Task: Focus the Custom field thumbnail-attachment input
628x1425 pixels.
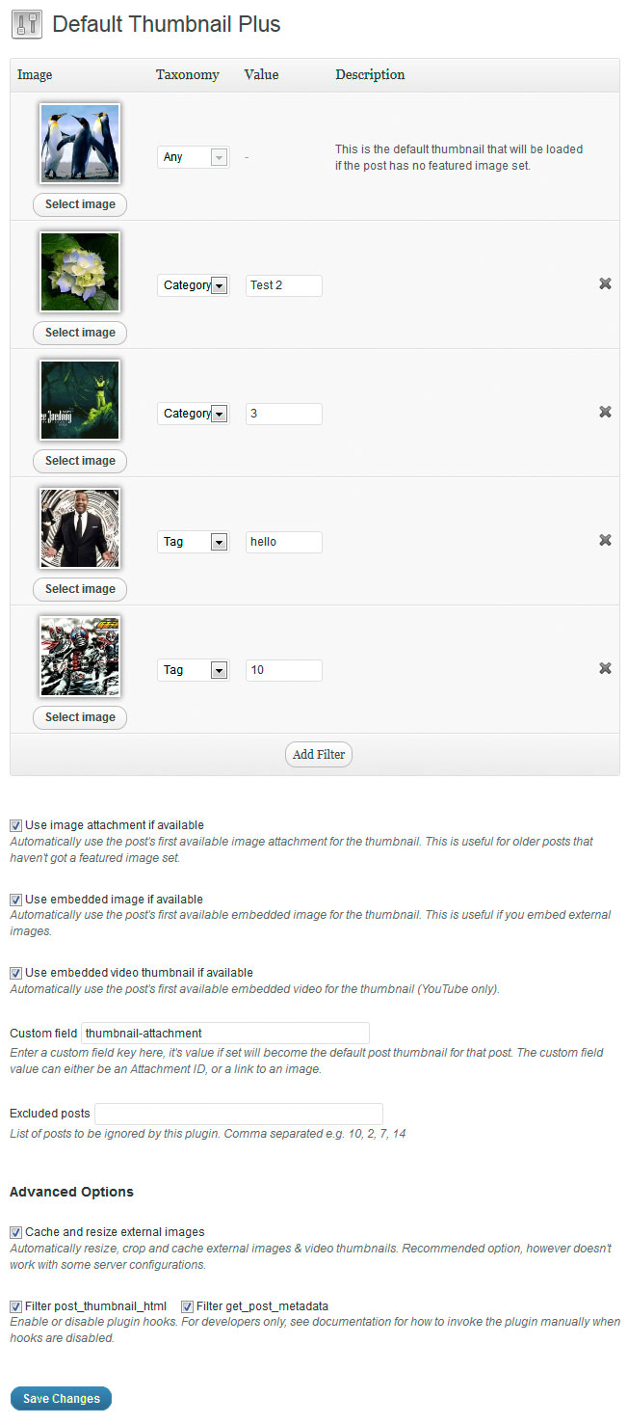Action: point(225,1033)
